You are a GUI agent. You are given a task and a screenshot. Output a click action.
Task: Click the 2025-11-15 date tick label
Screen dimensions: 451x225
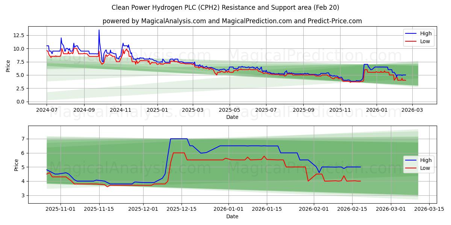click(99, 209)
